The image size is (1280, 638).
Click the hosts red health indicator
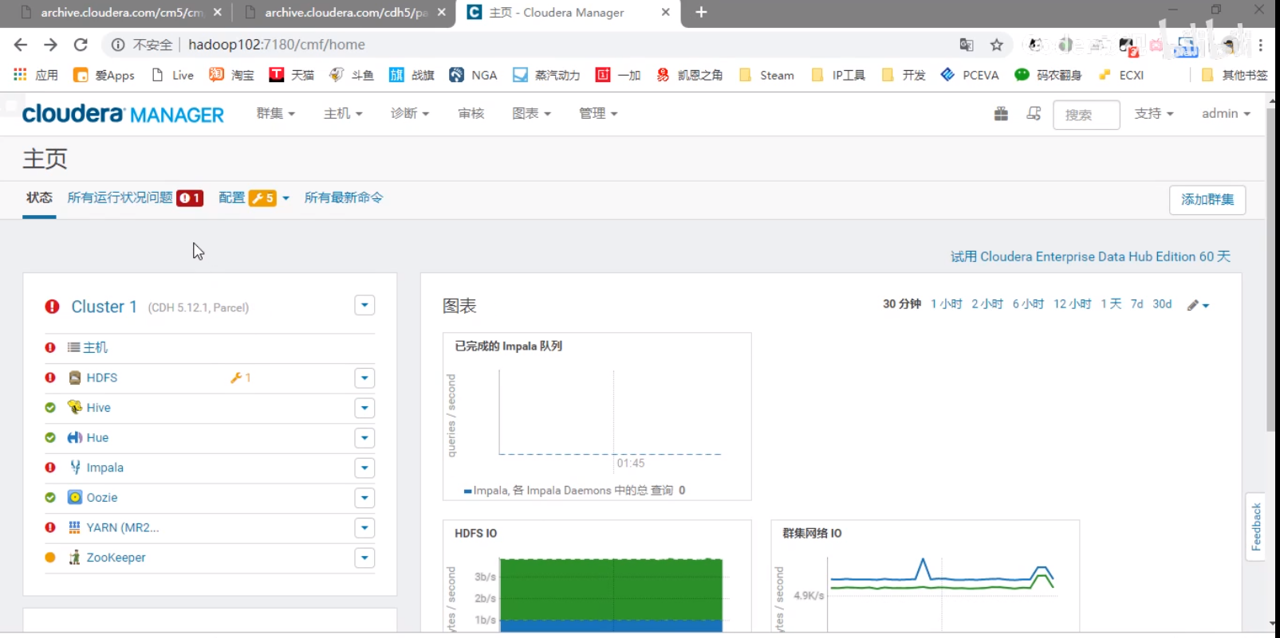click(x=50, y=347)
